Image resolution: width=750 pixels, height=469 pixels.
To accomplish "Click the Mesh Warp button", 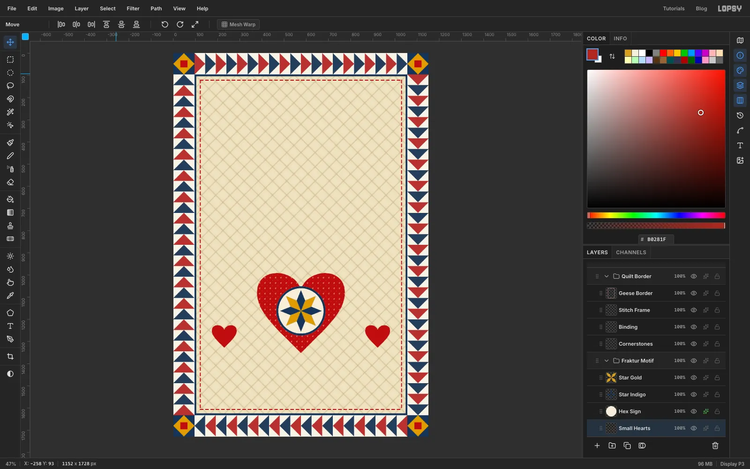I will (x=239, y=24).
